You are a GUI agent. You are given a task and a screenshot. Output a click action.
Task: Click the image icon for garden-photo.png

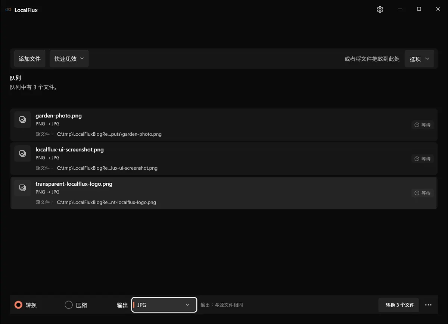(x=22, y=119)
